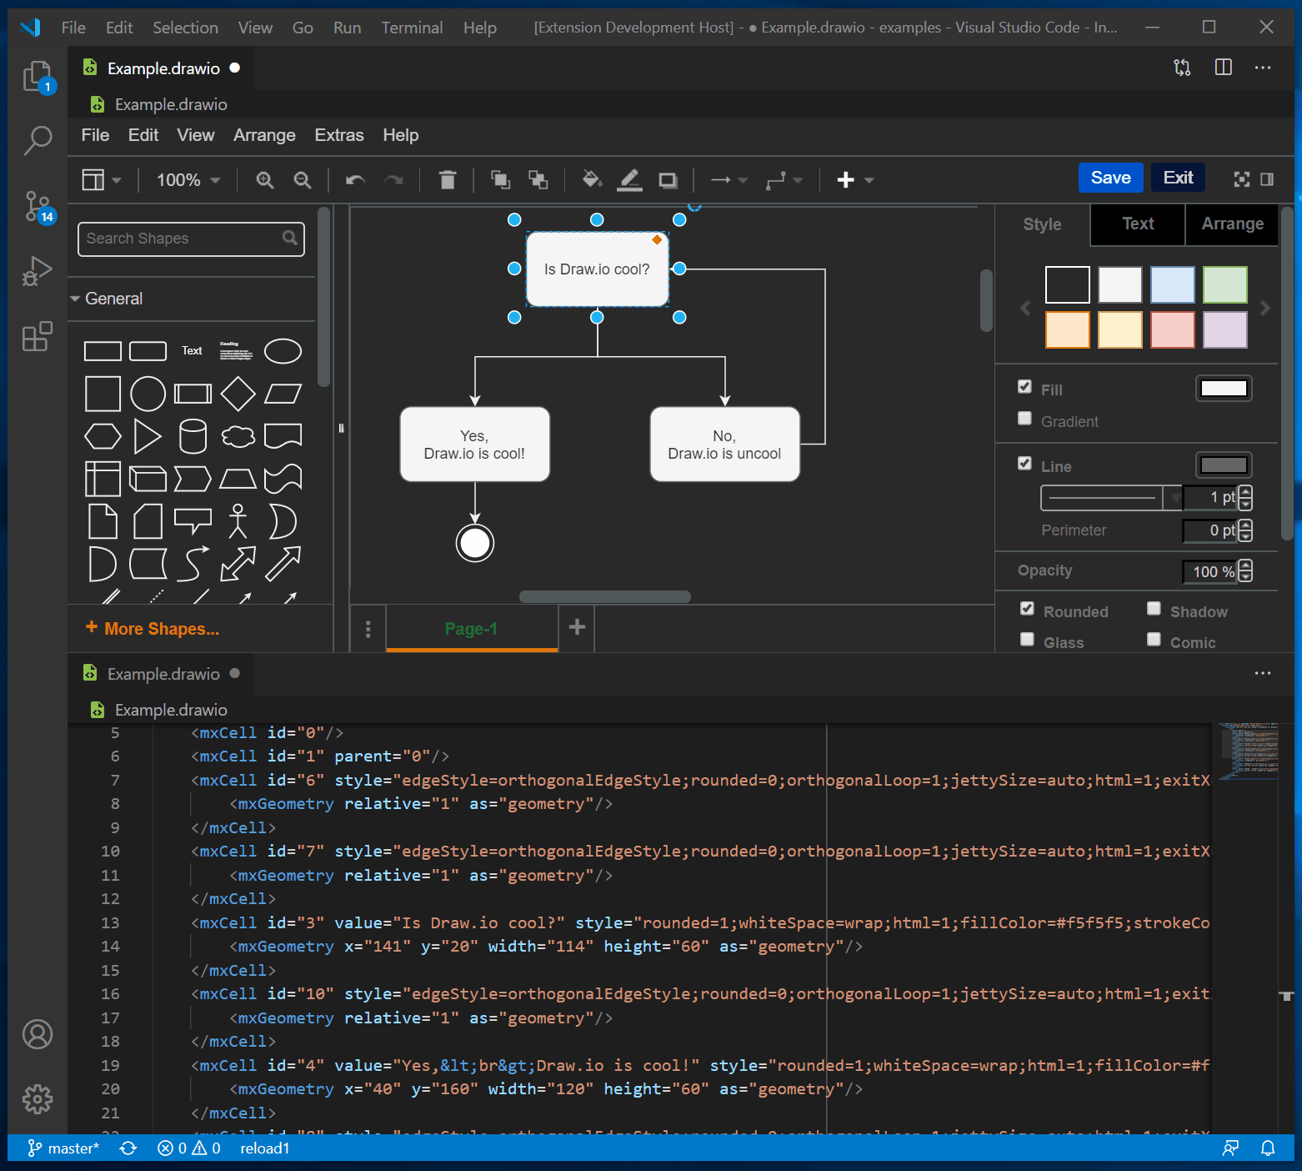The width and height of the screenshot is (1302, 1171).
Task: Open Run and Debug in the Activity Bar
Action: [x=37, y=270]
